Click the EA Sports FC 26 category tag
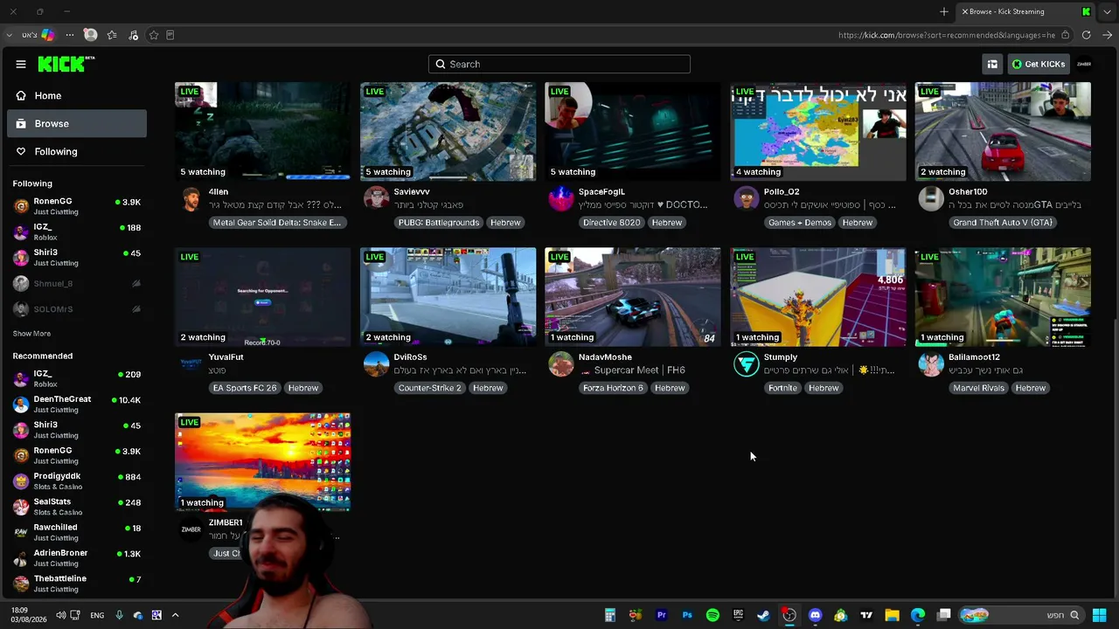Image resolution: width=1119 pixels, height=629 pixels. pyautogui.click(x=245, y=388)
